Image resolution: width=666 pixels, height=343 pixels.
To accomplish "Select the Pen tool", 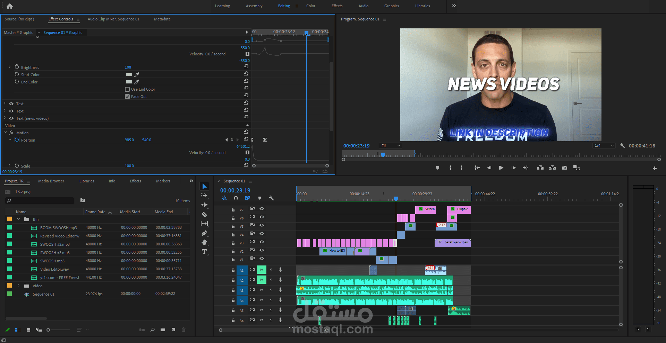I will click(x=204, y=233).
